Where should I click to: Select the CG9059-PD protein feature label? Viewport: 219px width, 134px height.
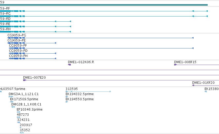tap(18, 51)
